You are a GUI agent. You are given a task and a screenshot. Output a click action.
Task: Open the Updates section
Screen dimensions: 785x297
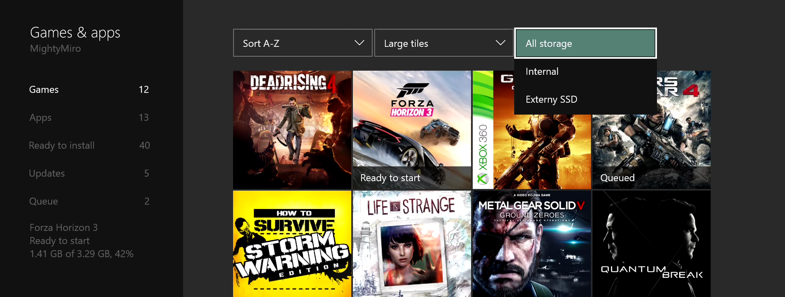pos(89,173)
